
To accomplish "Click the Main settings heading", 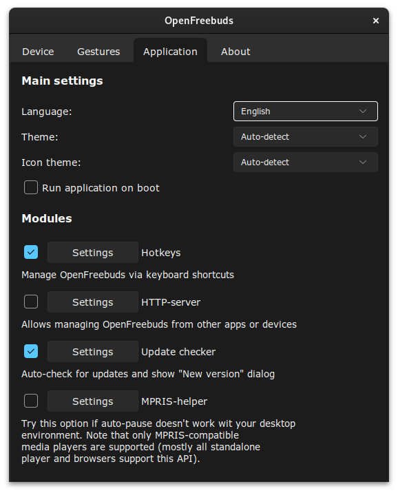I will click(62, 81).
